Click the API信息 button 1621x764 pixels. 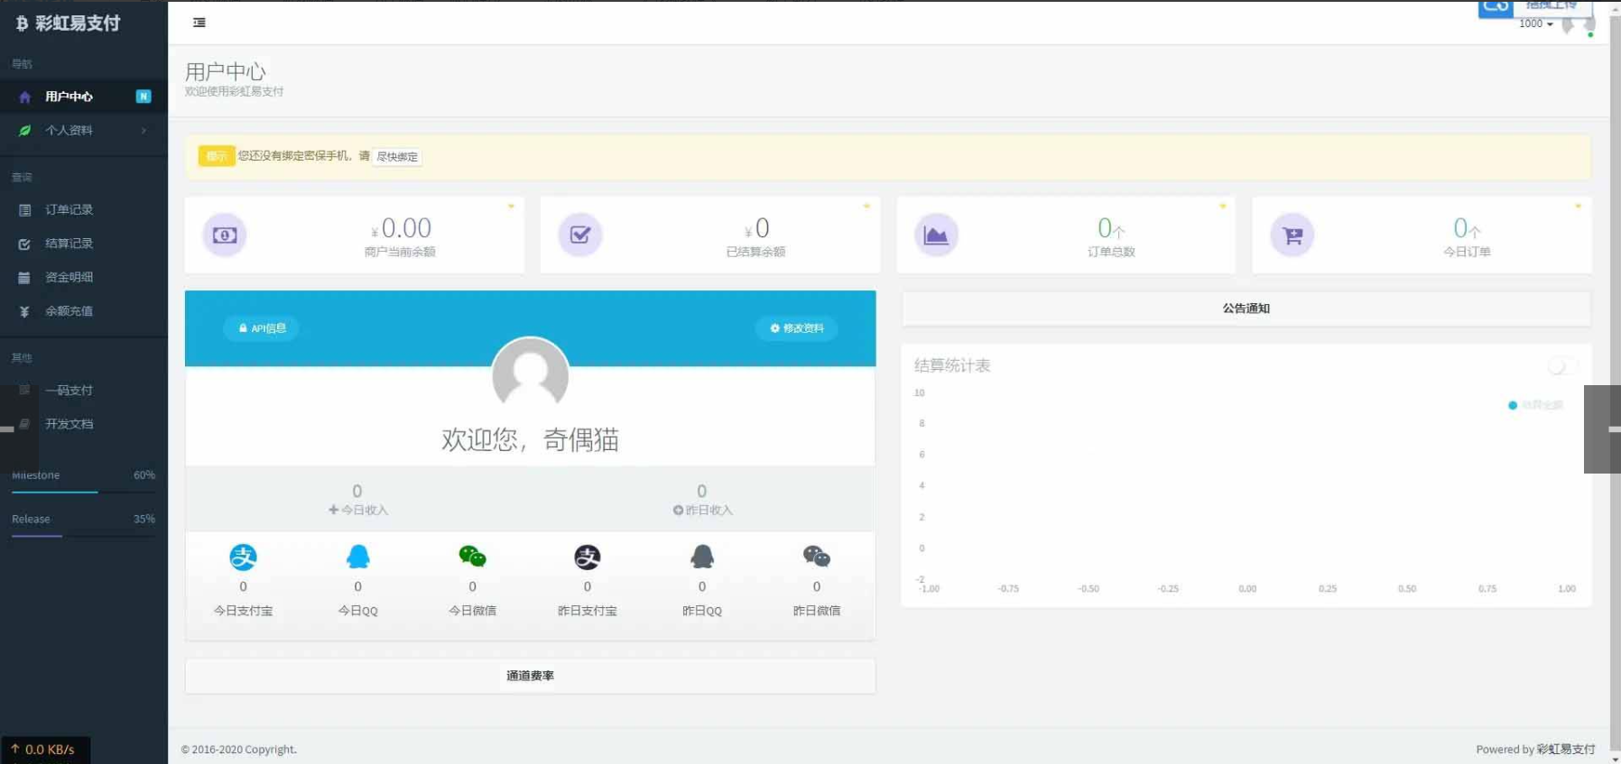(262, 328)
